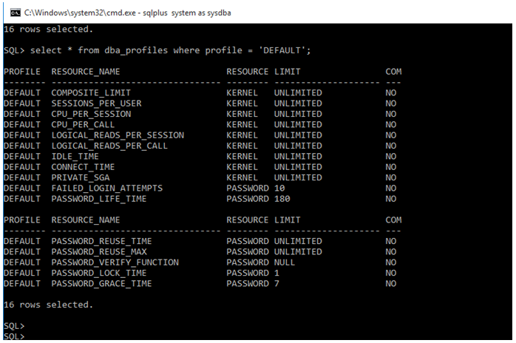Image resolution: width=516 pixels, height=343 pixels.
Task: Click the PASSWORD_REUSE_TIME entry
Action: tap(101, 241)
